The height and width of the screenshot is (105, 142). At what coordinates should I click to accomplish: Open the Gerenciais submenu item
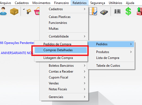[64, 97]
